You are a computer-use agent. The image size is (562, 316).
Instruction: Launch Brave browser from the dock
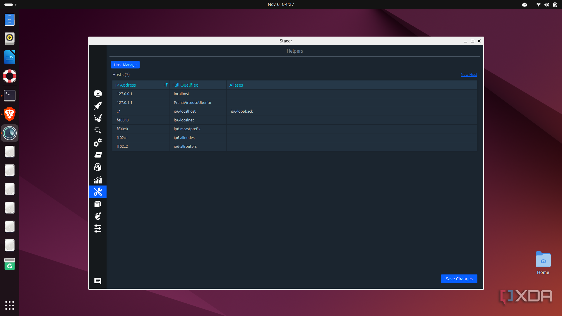(10, 114)
